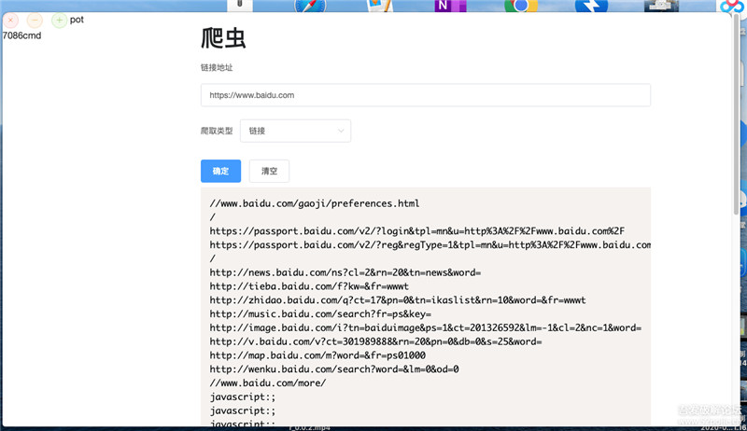This screenshot has height=431, width=747.
Task: Click the 清空 button
Action: click(269, 171)
